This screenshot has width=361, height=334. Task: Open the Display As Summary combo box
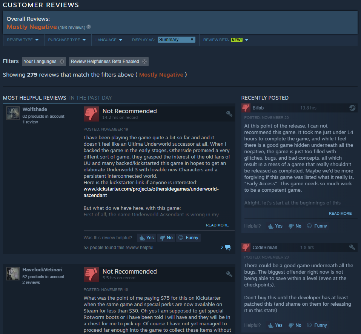(x=177, y=40)
